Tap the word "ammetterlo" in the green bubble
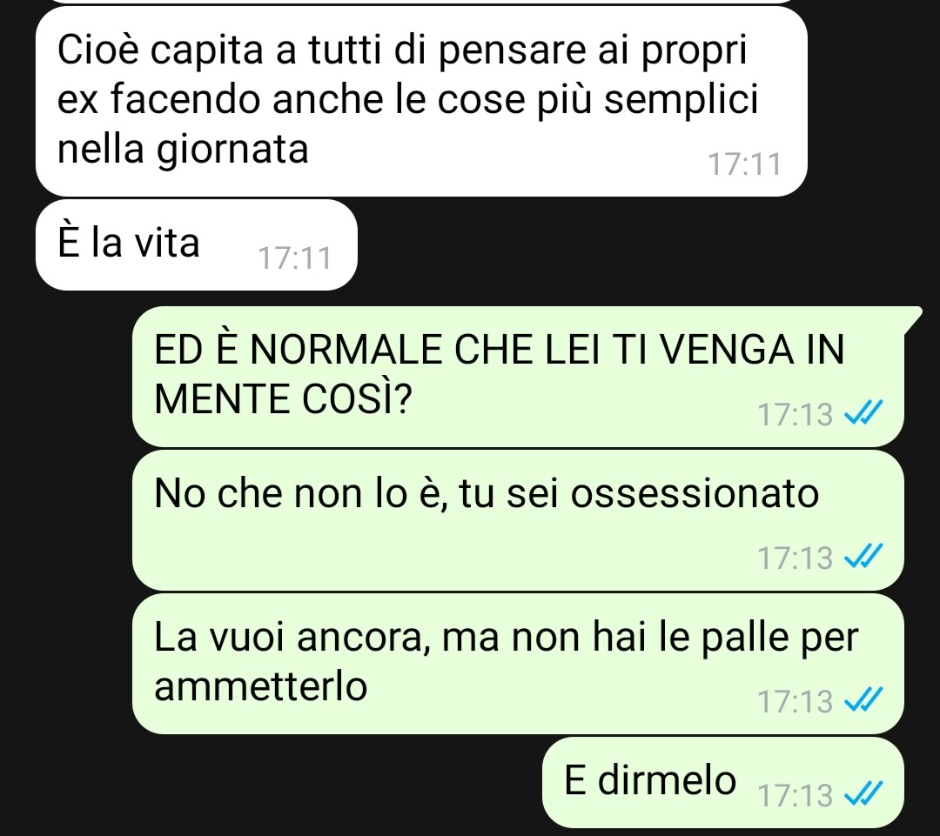Viewport: 940px width, 836px height. click(x=261, y=686)
